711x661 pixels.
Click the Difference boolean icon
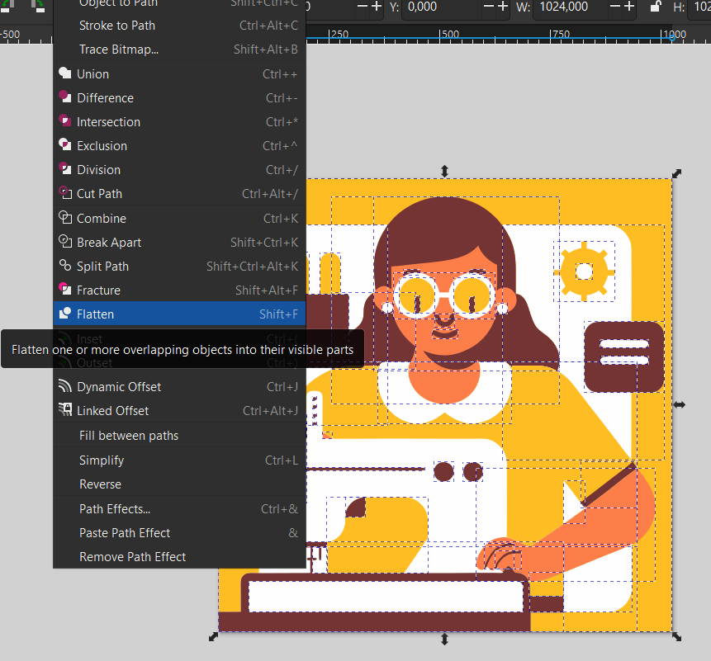[65, 97]
